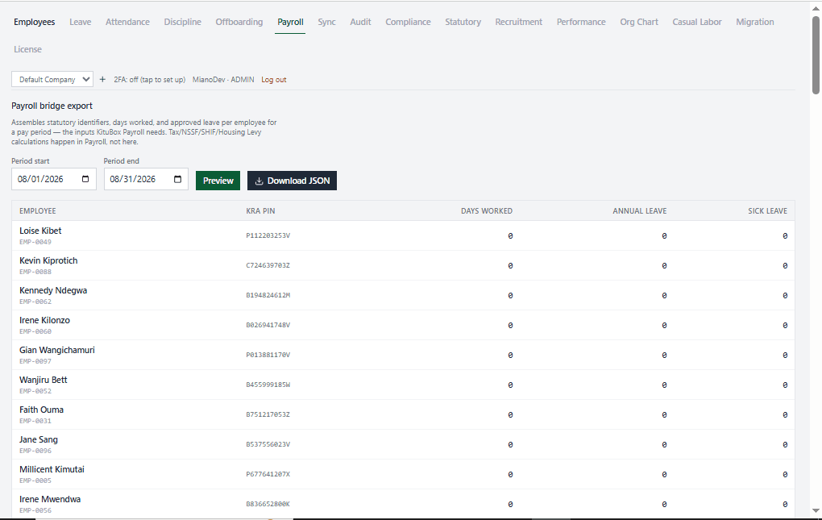Click the Payroll bridge export heading
Screen dimensions: 822x520
[x=52, y=106]
